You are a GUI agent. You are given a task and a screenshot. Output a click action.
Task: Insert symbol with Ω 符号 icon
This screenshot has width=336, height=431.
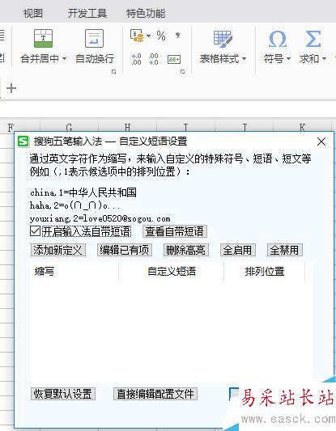pos(278,39)
